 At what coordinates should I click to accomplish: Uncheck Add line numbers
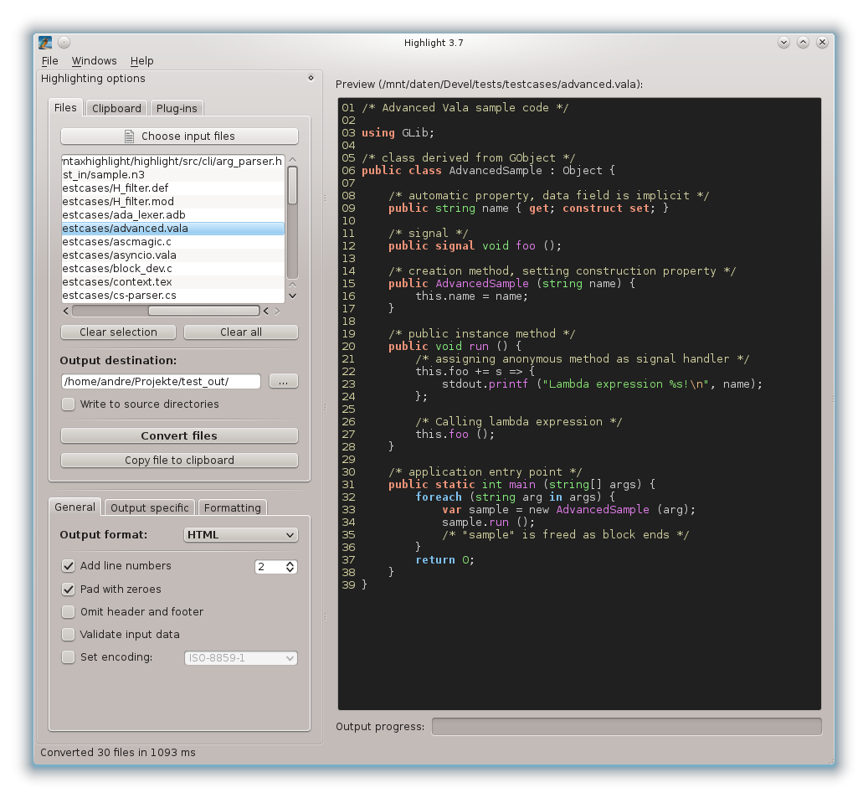click(68, 566)
